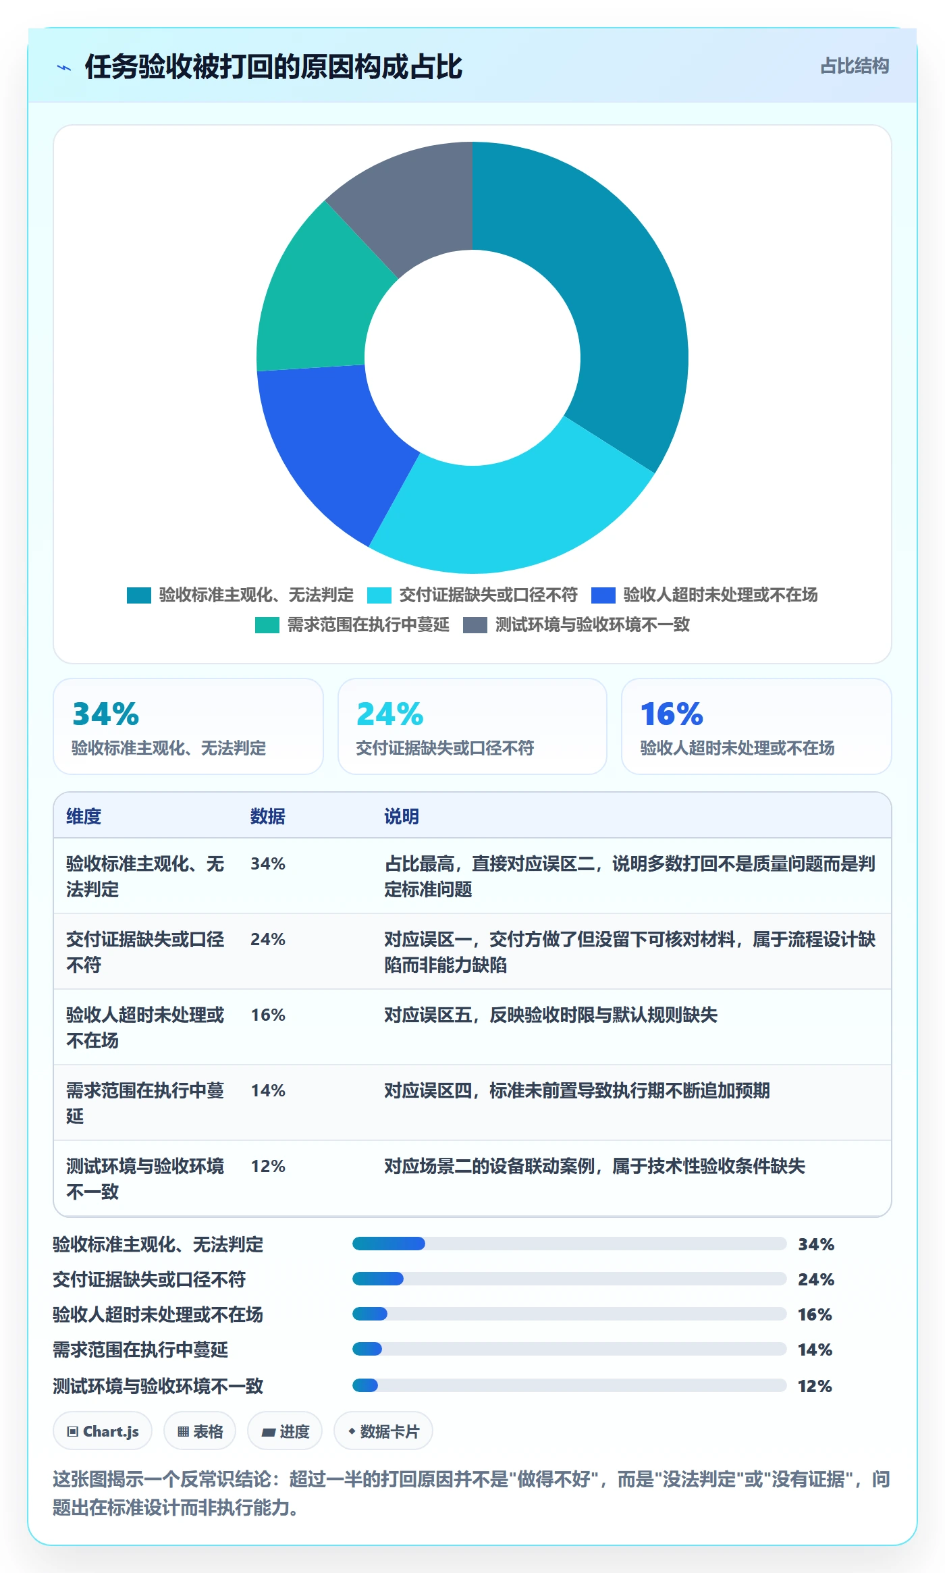Click legend text 测试环境与验收环境不一致
The image size is (945, 1573).
(x=593, y=624)
